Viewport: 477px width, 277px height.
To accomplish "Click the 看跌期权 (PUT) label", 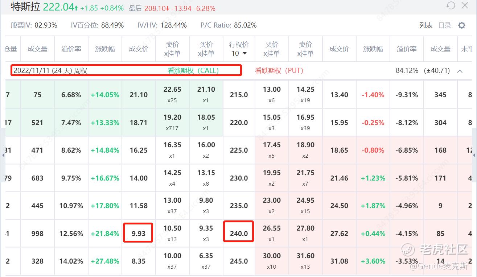I will (279, 71).
